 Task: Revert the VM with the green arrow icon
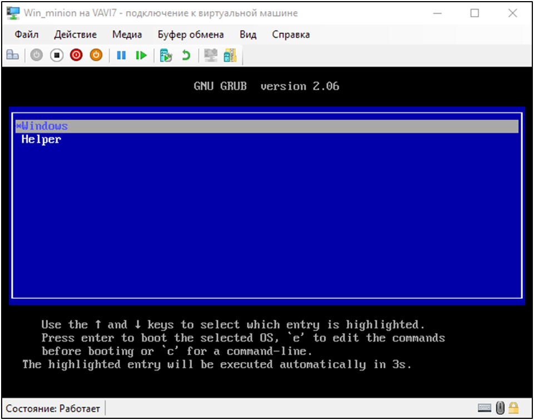(186, 55)
